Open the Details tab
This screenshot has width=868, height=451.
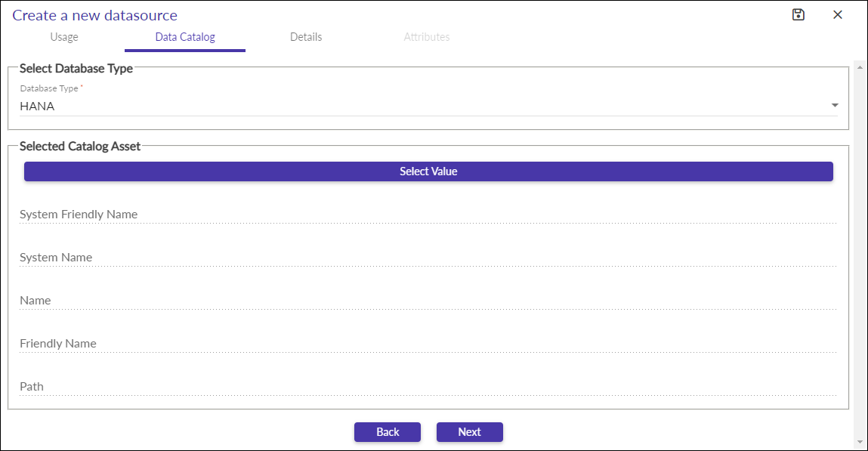[305, 37]
